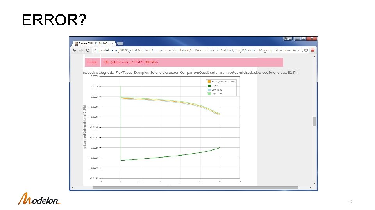This screenshot has height=210, width=375.
Task: Click the Modelon logo
Action: click(39, 199)
